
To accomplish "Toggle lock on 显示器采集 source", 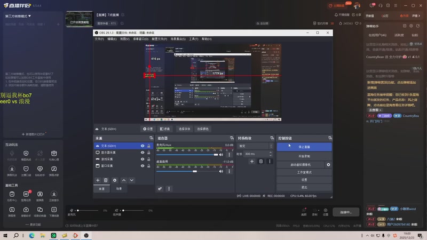I will [x=149, y=153].
